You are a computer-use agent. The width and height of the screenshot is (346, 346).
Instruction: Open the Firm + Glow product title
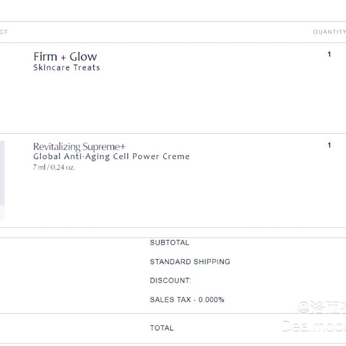pyautogui.click(x=65, y=57)
